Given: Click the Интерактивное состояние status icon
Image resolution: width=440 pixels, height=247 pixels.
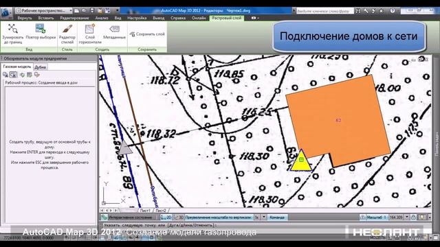Looking at the screenshot, I should tap(104, 217).
